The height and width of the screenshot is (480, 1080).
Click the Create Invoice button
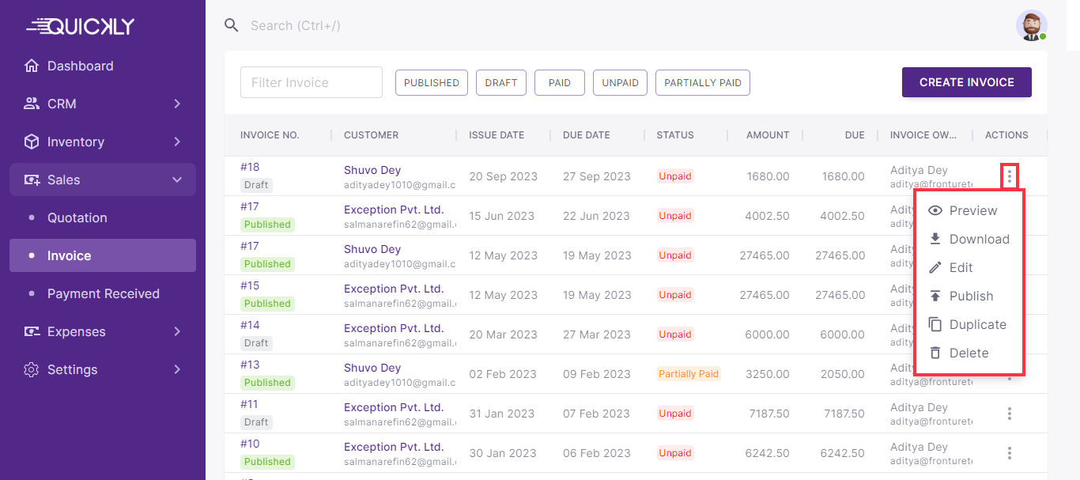[x=966, y=82]
